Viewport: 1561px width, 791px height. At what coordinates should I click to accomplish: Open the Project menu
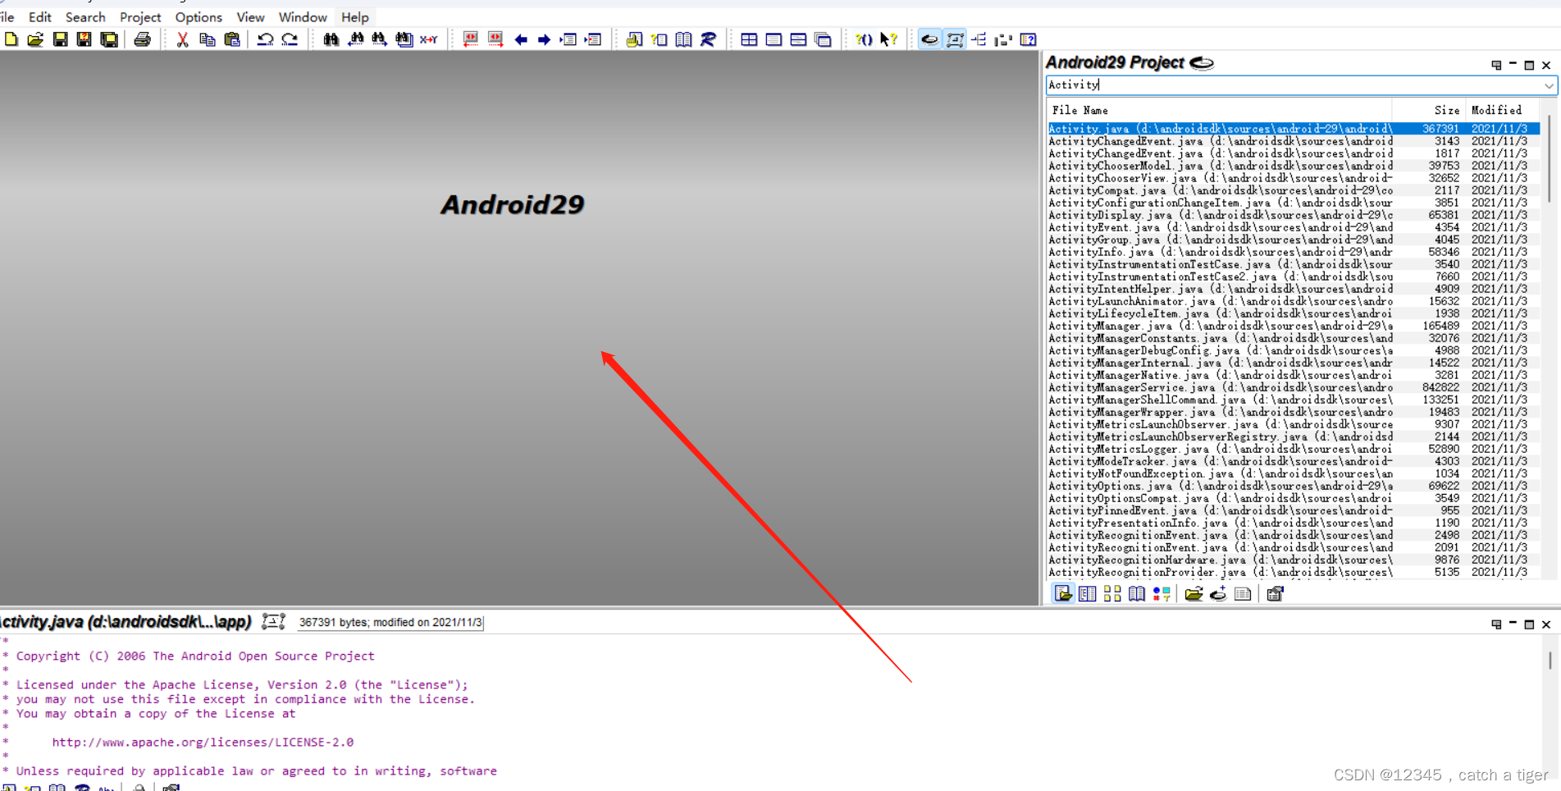(x=140, y=16)
